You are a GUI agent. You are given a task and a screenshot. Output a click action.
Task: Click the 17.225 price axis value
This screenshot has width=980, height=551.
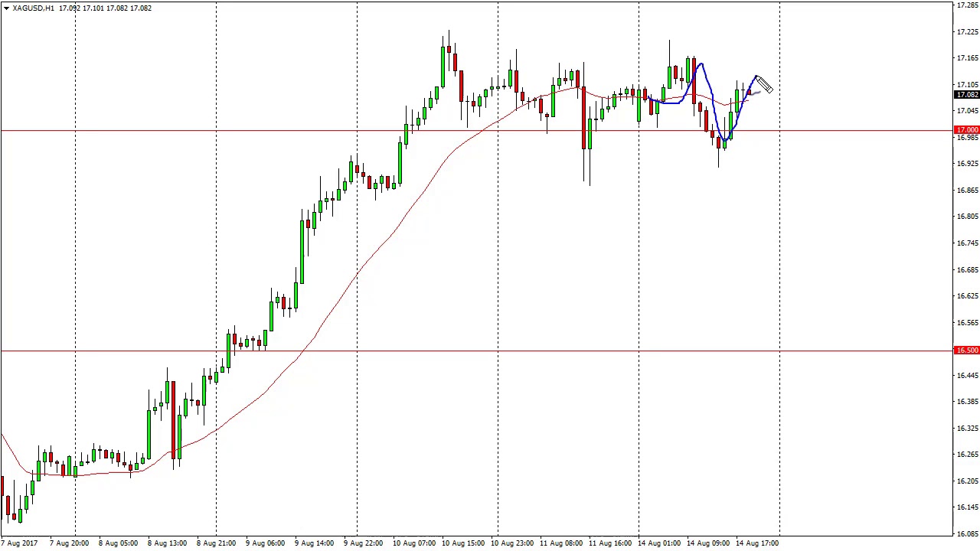coord(967,32)
